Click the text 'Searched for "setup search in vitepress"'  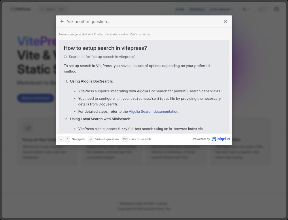pyautogui.click(x=102, y=57)
